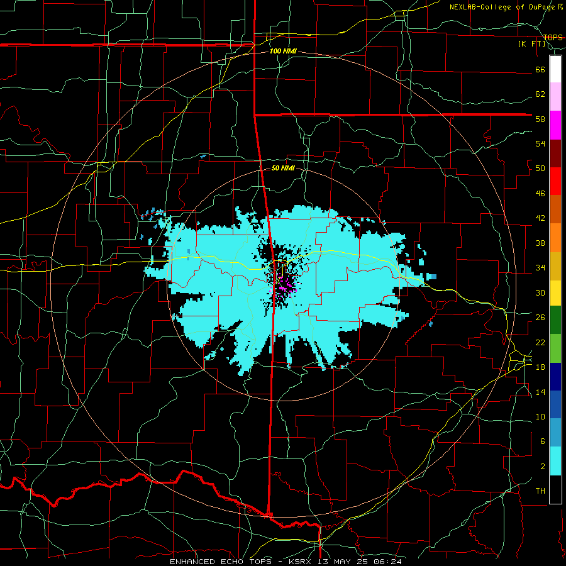The width and height of the screenshot is (566, 566).
Task: Click the legend value 14
Action: [540, 392]
